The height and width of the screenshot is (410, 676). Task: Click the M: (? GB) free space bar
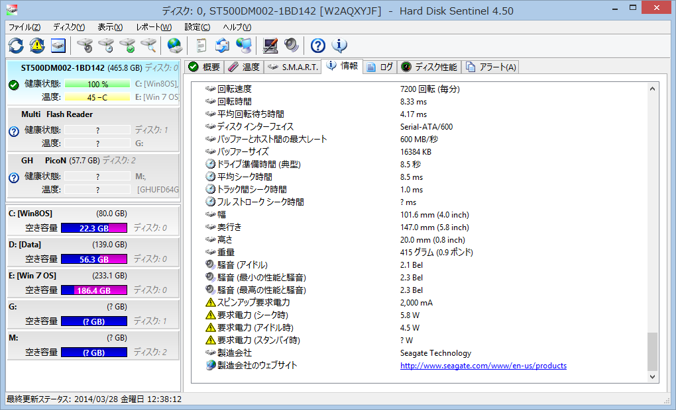pyautogui.click(x=94, y=352)
